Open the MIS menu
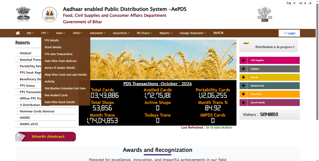 pyautogui.click(x=30, y=33)
